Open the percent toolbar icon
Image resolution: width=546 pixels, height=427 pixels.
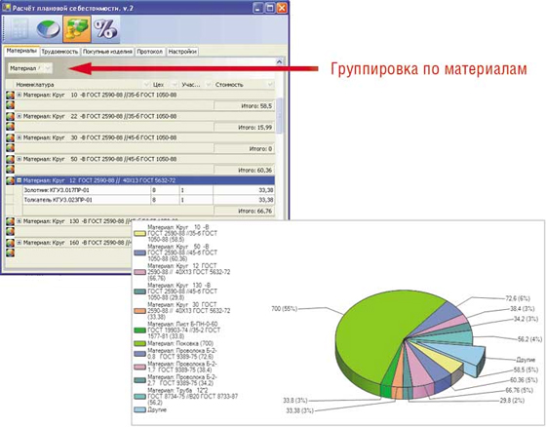coord(106,29)
